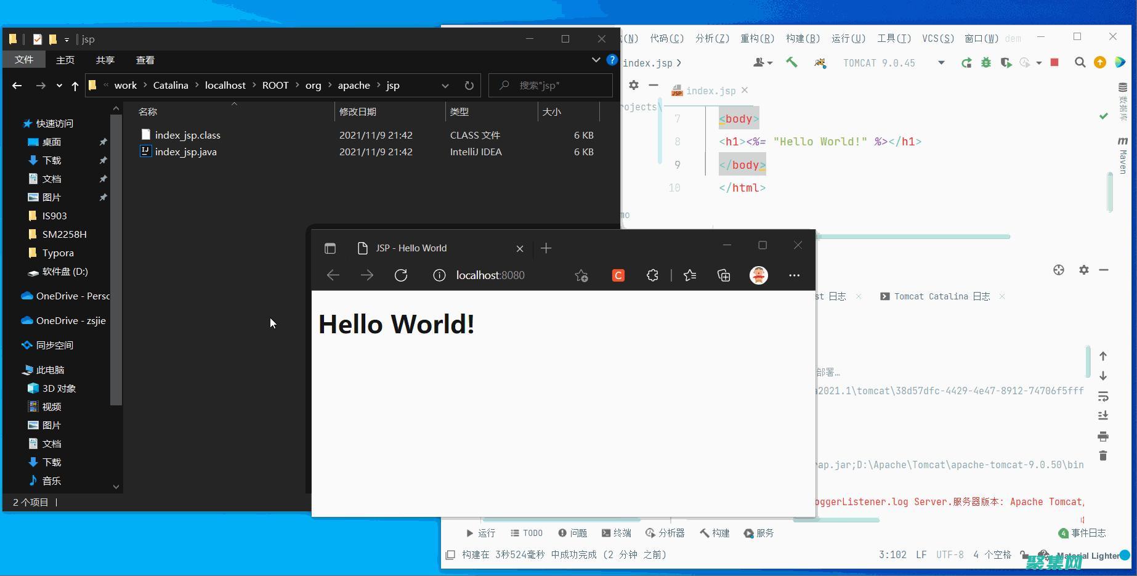Open the 运行(U) menu in IntelliJ
The height and width of the screenshot is (576, 1137).
click(848, 38)
